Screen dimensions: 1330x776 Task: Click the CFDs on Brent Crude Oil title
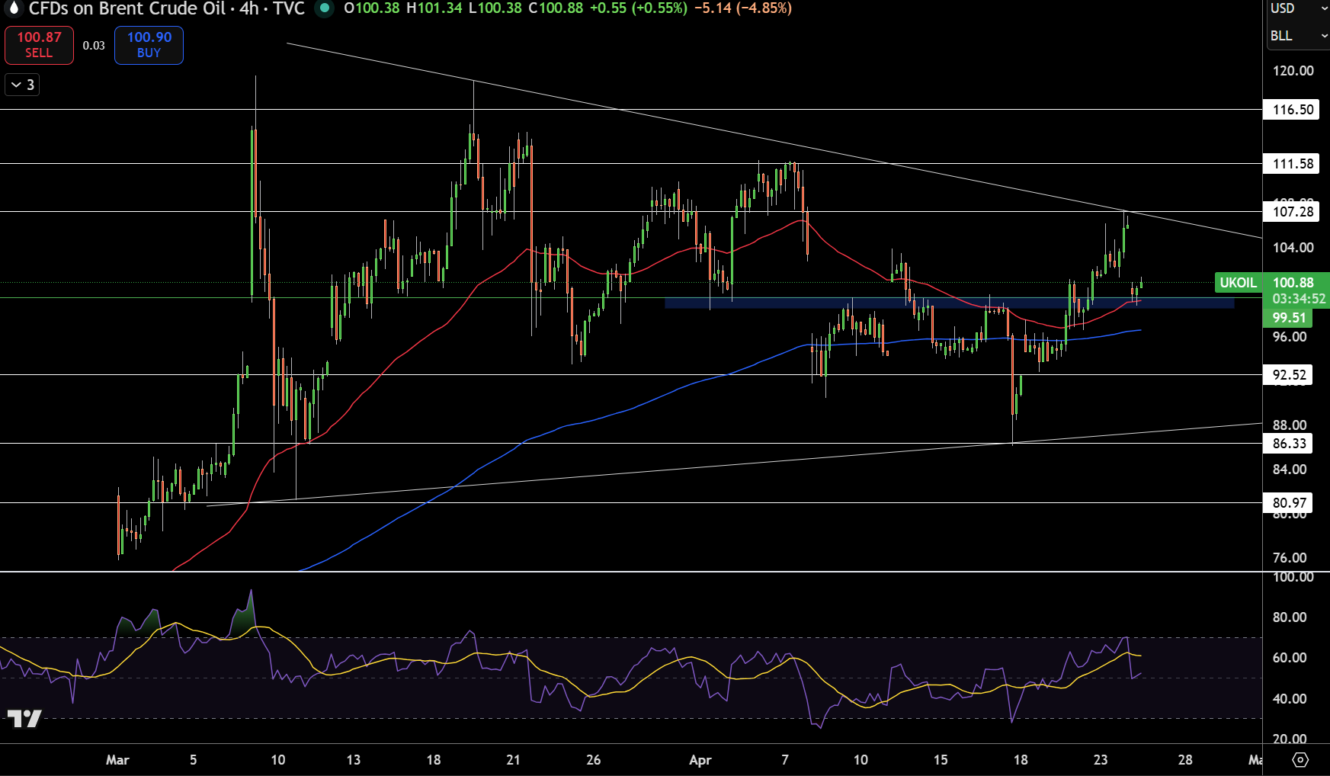click(127, 8)
